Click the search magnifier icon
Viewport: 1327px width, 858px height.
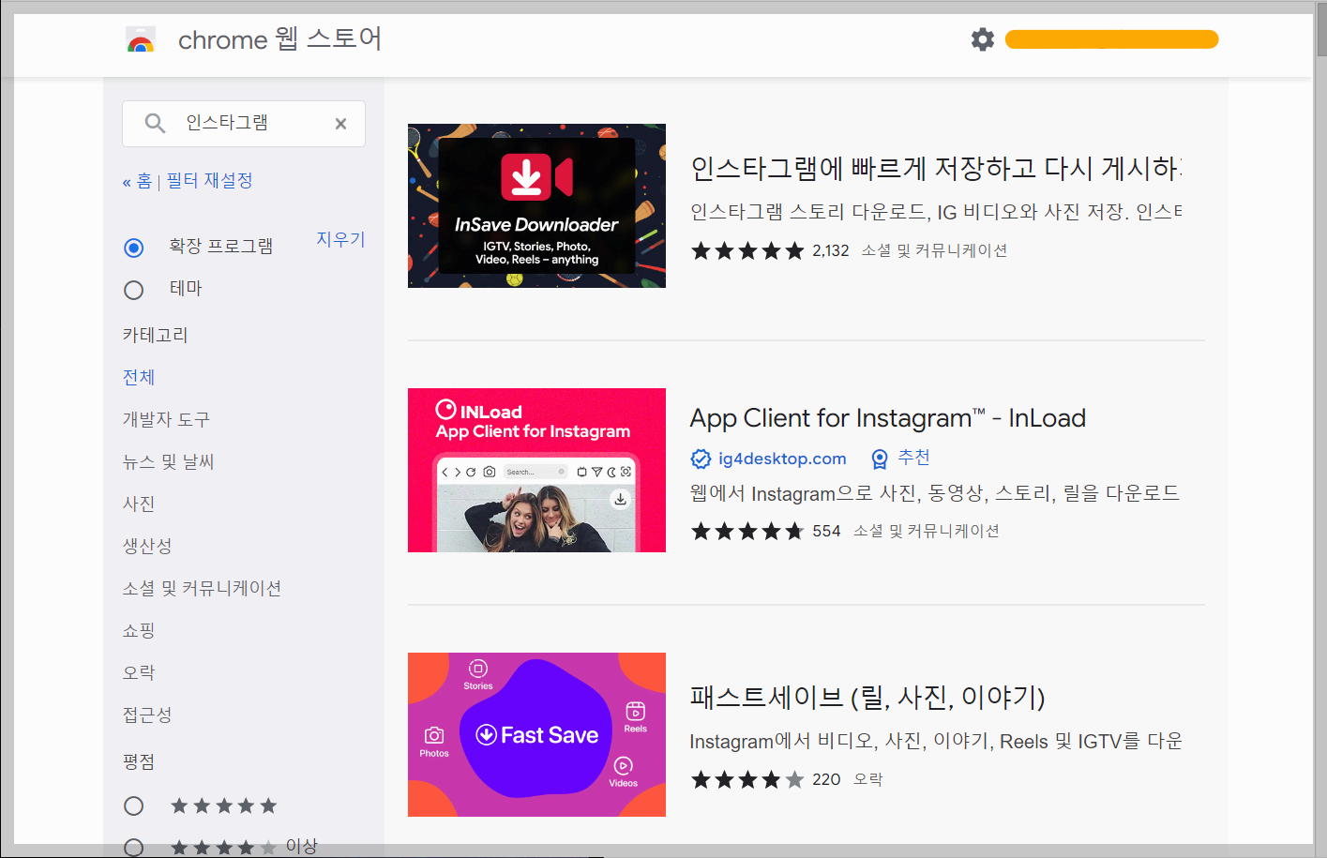point(155,123)
